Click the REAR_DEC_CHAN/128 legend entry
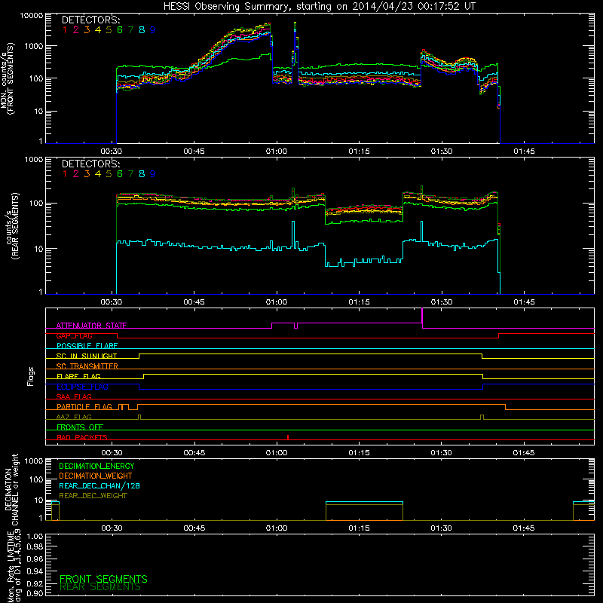This screenshot has width=603, height=603. point(99,485)
